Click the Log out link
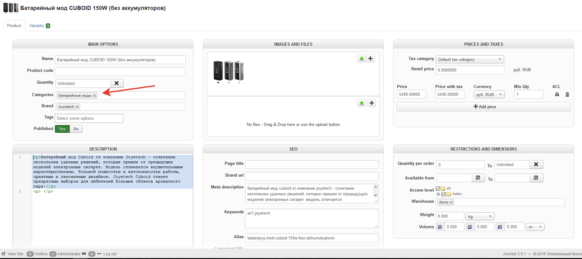This screenshot has width=582, height=259. pos(110,254)
